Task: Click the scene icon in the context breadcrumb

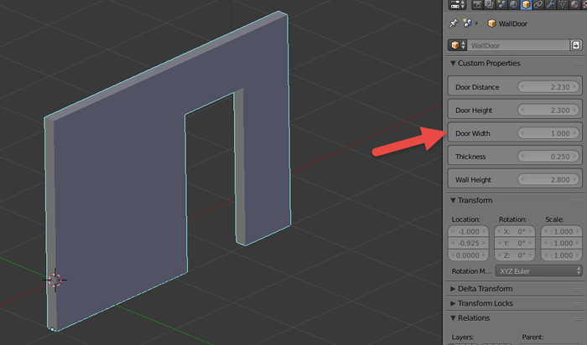Action: pos(467,23)
